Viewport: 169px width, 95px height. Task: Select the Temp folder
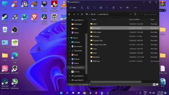124,49
